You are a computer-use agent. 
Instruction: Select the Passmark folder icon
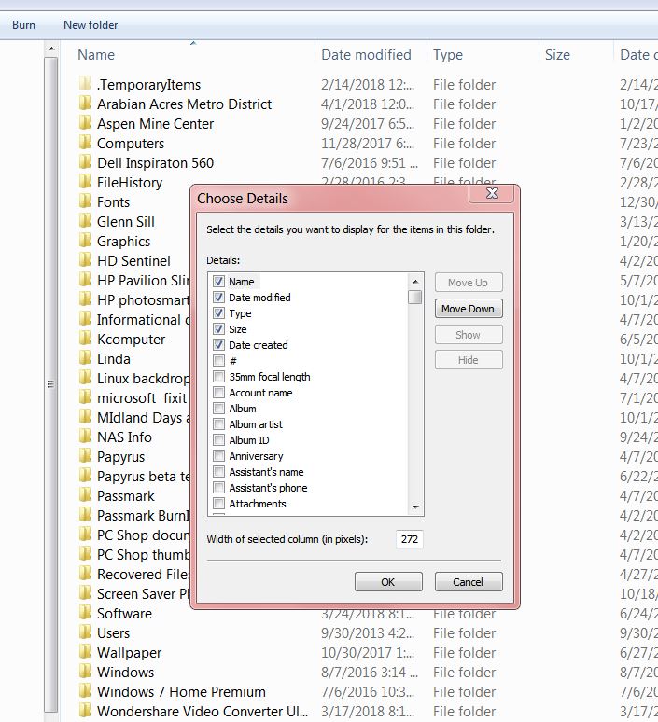pyautogui.click(x=85, y=495)
